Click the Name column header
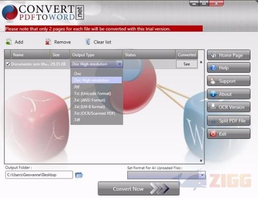 point(30,55)
